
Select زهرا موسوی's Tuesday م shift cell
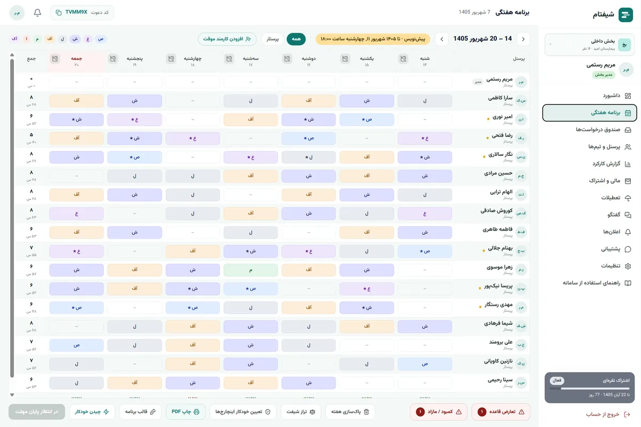251,270
